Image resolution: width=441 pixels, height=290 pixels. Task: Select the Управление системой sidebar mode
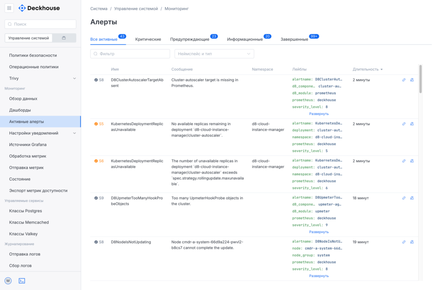pos(28,38)
